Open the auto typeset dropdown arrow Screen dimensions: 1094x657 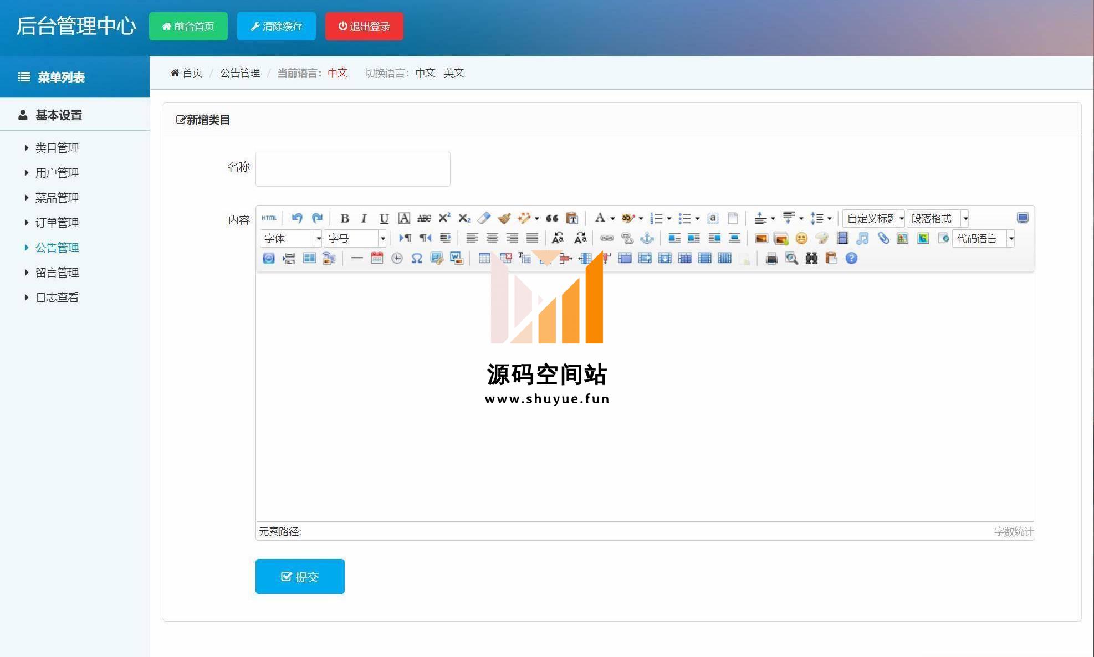536,219
